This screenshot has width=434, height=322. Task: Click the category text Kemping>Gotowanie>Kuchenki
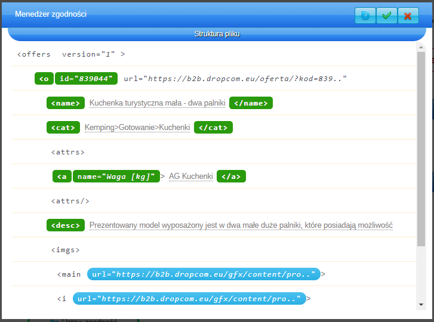(137, 128)
